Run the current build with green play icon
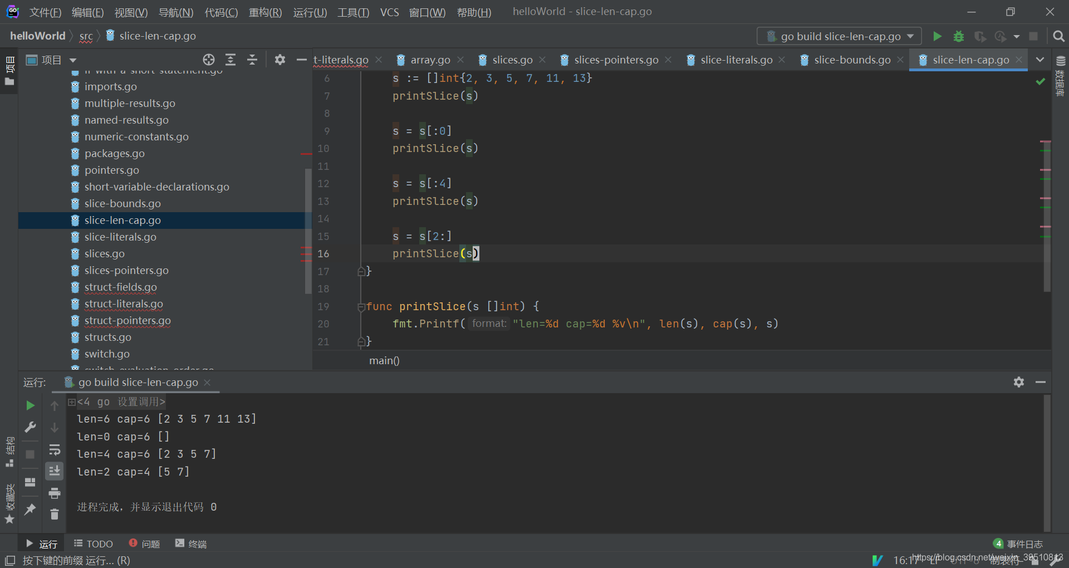The height and width of the screenshot is (568, 1069). click(x=938, y=36)
